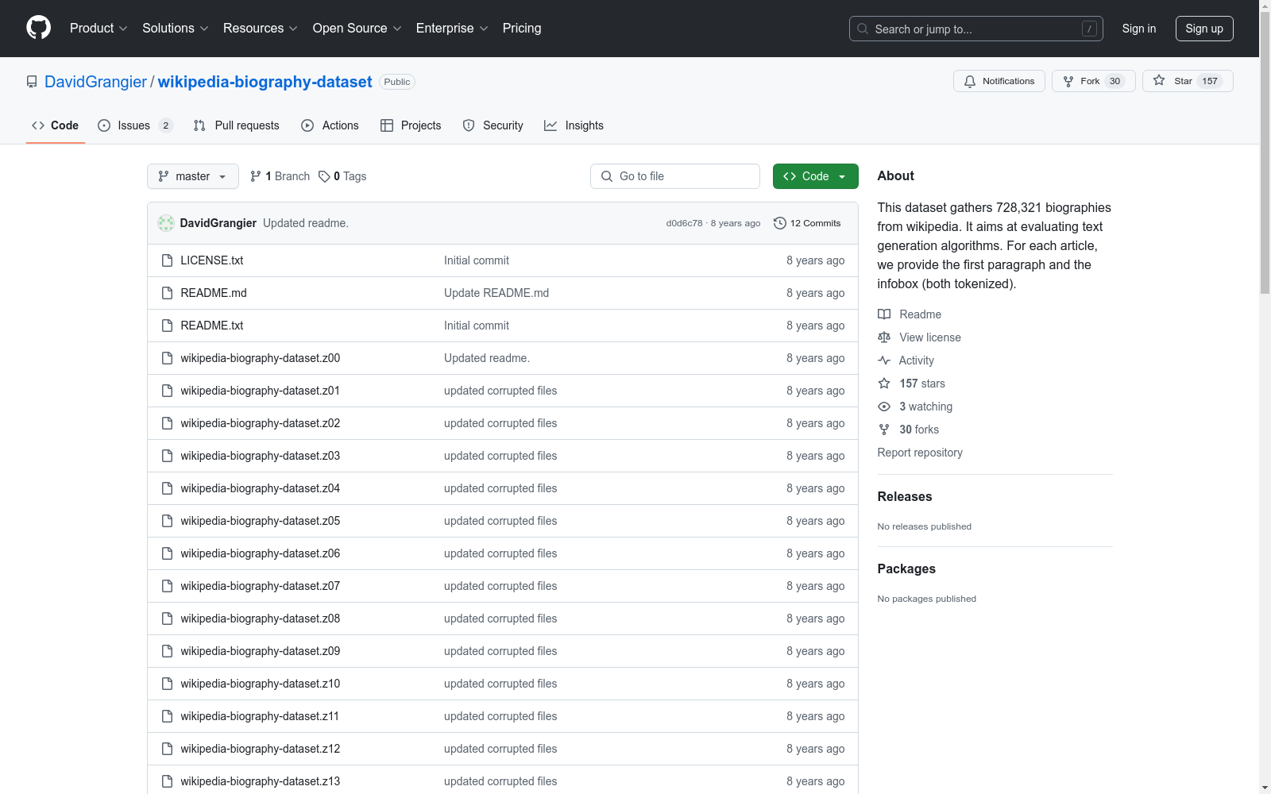Click the file icon next to LICENSE.txt
This screenshot has height=794, width=1271.
point(167,260)
